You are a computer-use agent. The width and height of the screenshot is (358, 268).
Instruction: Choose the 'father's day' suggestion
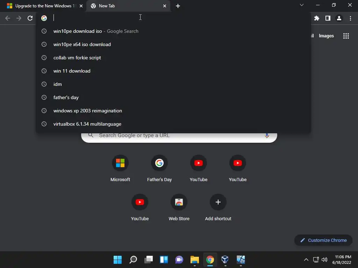click(173, 98)
